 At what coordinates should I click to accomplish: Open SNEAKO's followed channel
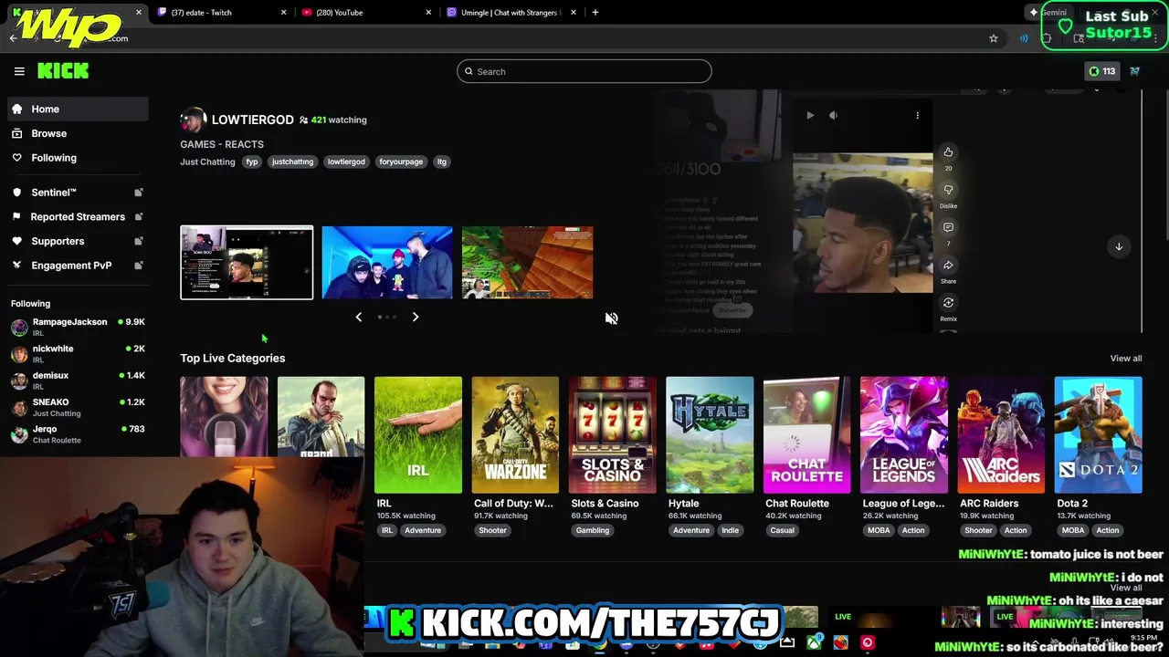click(x=78, y=407)
